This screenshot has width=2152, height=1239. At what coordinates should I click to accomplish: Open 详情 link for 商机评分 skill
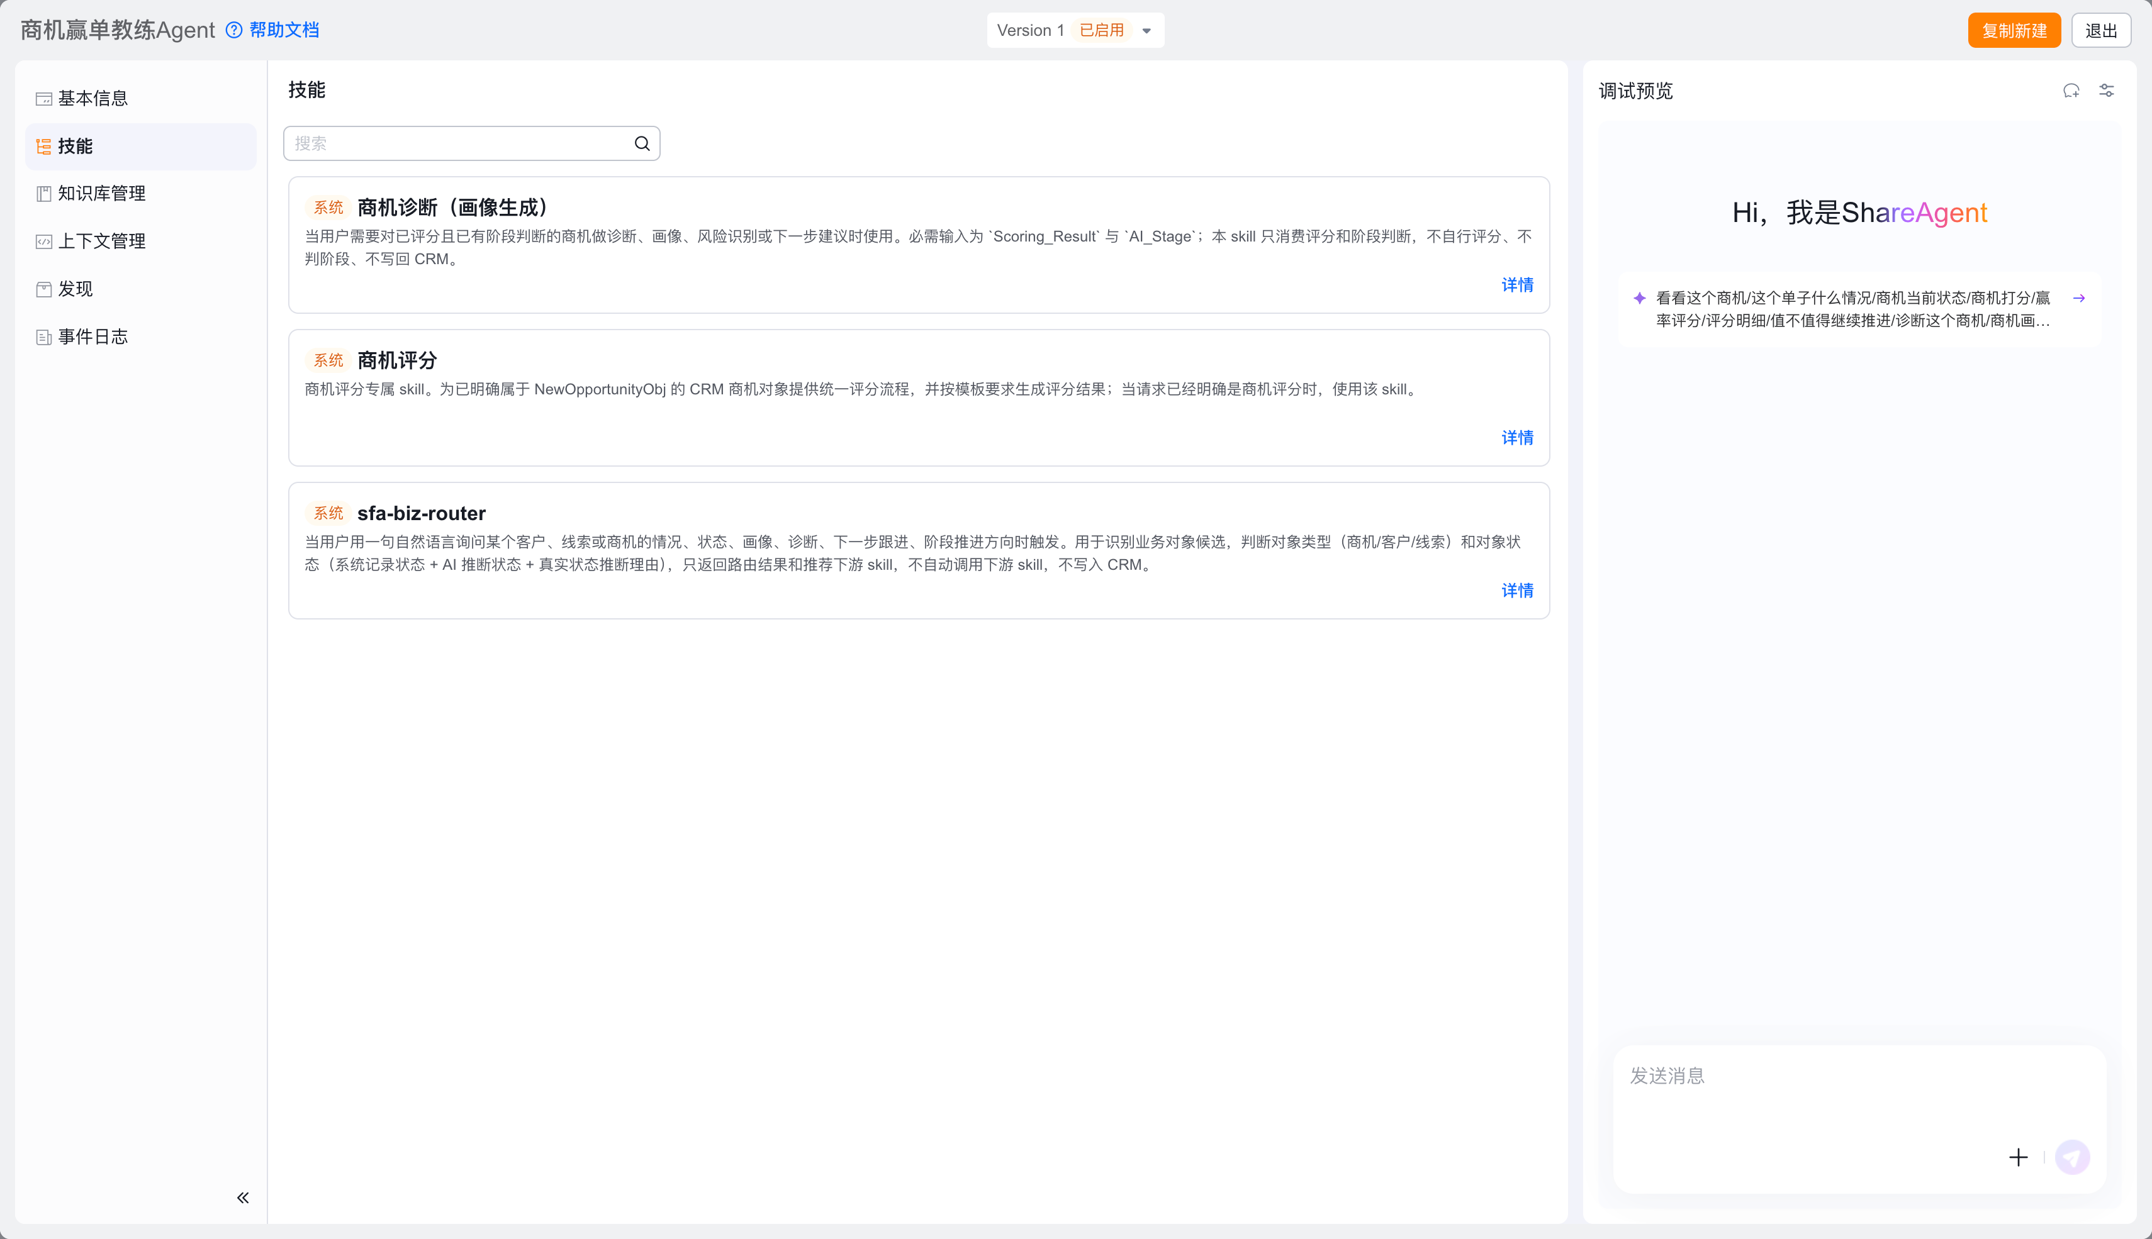pyautogui.click(x=1517, y=437)
